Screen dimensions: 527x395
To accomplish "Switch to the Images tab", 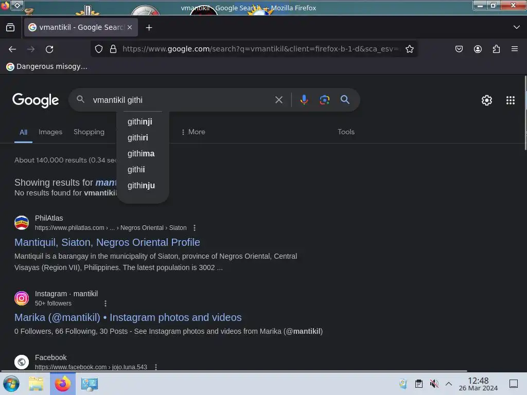I will tap(50, 132).
